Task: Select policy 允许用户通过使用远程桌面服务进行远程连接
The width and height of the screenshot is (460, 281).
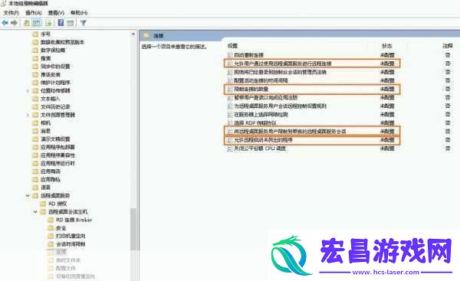Action: click(x=282, y=64)
